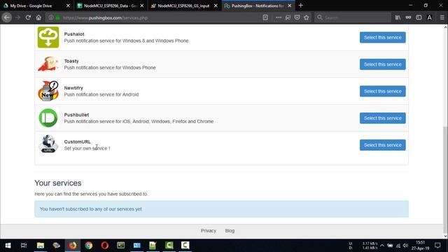Click the 'Newtifry' service name

[x=73, y=87]
